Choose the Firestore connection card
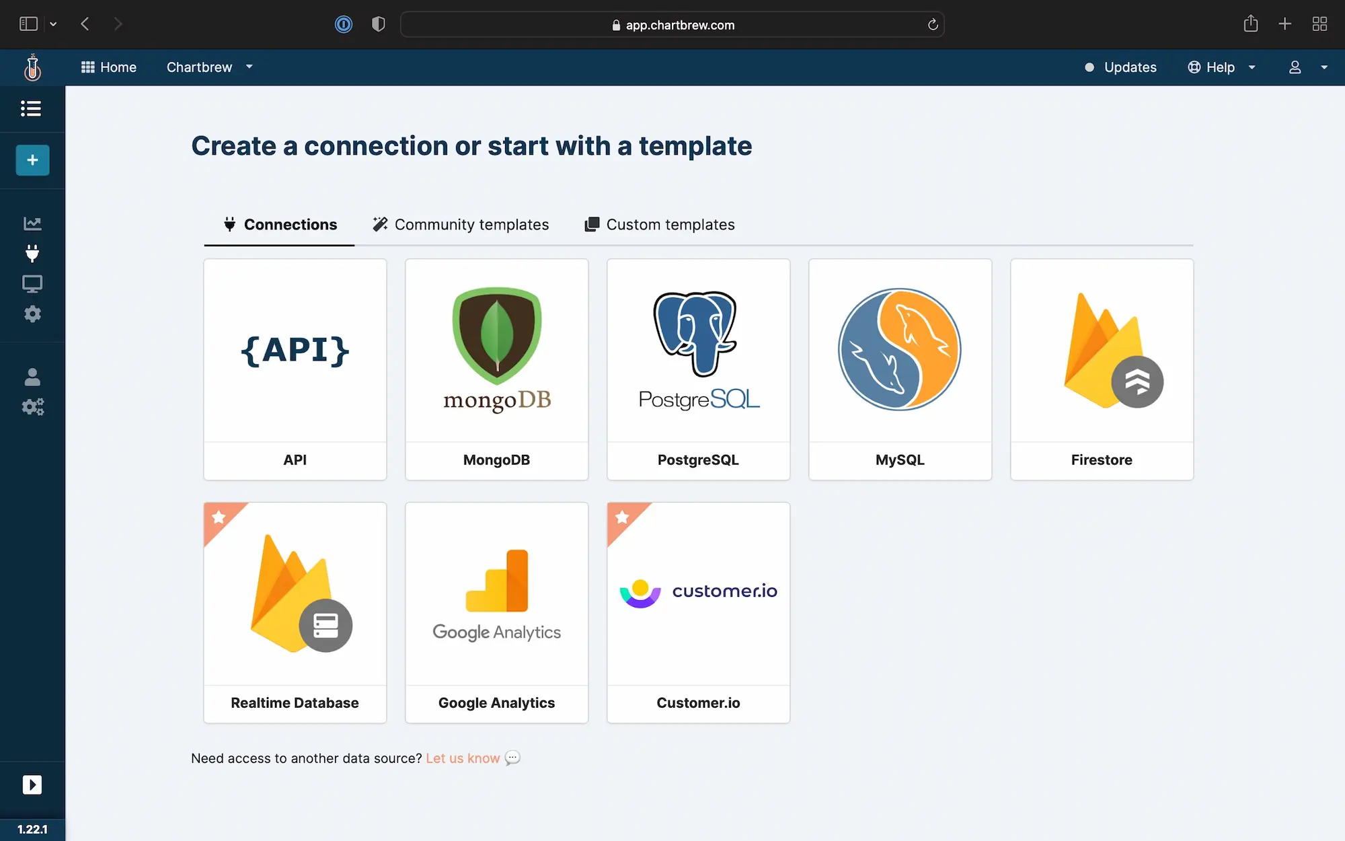 pos(1102,369)
